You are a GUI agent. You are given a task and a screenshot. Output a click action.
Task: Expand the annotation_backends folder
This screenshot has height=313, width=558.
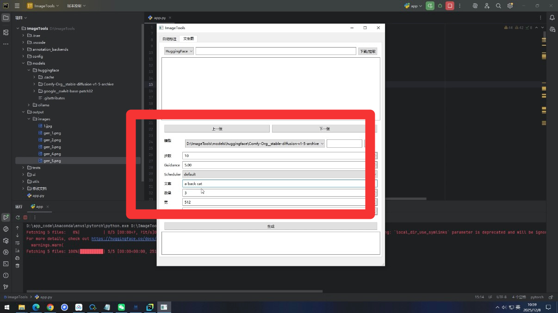click(x=24, y=49)
